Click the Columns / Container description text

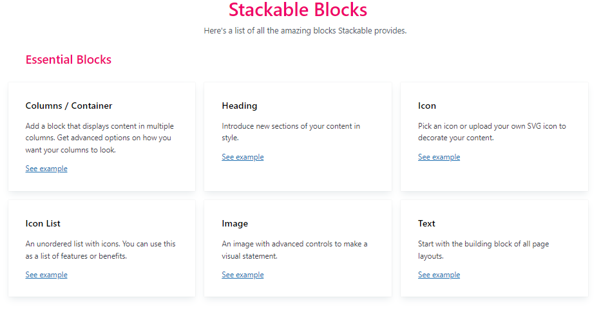(100, 138)
